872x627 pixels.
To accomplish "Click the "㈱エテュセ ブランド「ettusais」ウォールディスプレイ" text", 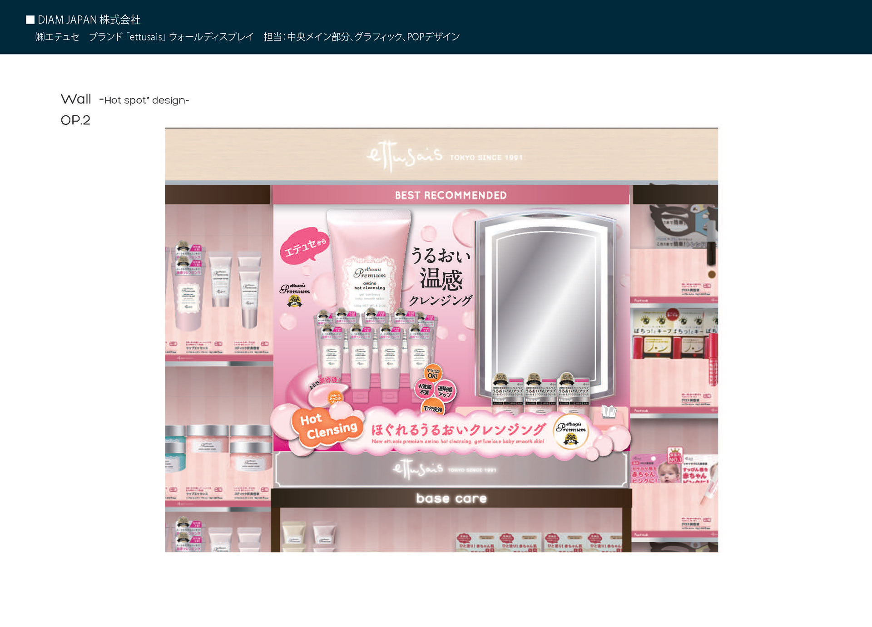I will 144,37.
